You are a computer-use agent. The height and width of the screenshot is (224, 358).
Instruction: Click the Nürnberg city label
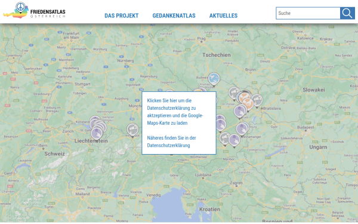125,60
